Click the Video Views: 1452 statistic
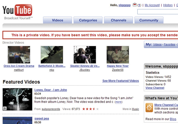The image size is (178, 124). [158, 77]
